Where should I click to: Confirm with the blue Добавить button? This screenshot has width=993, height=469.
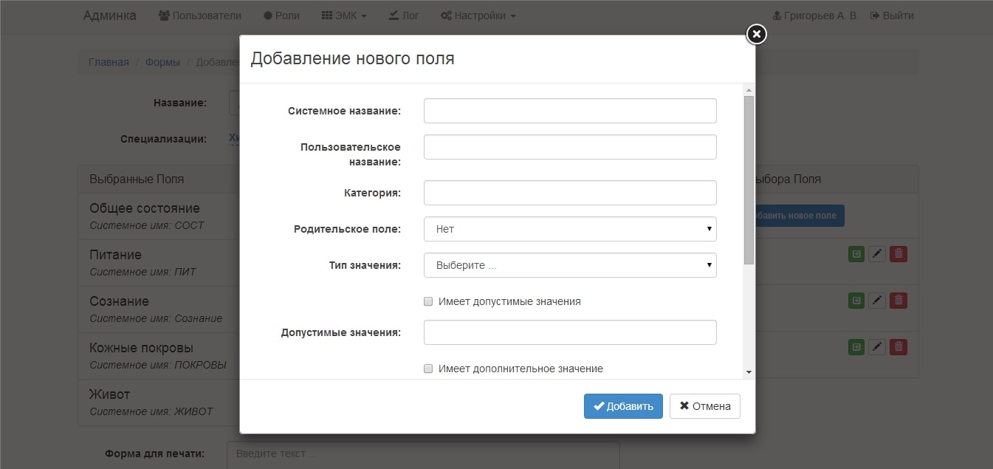623,406
